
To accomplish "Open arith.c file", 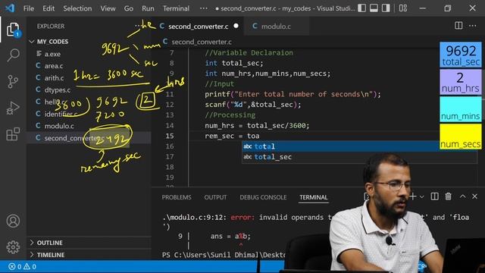I will (x=54, y=77).
